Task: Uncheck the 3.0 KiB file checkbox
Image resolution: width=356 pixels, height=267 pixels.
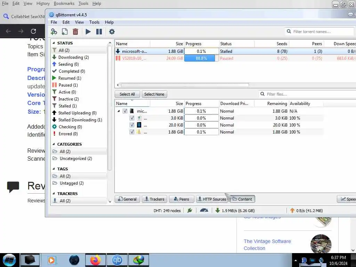Action: click(x=132, y=118)
